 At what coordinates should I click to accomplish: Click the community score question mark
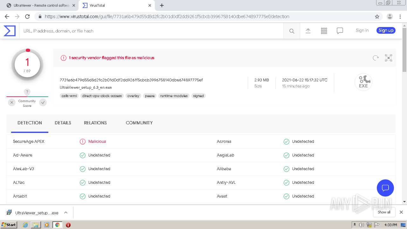[27, 92]
